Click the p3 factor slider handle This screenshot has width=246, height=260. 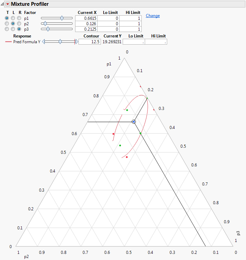[x=48, y=29]
